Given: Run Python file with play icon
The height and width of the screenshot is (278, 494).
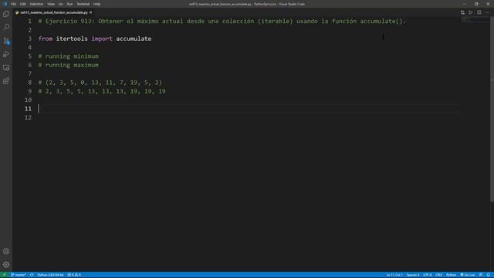Looking at the screenshot, I should coord(470,12).
